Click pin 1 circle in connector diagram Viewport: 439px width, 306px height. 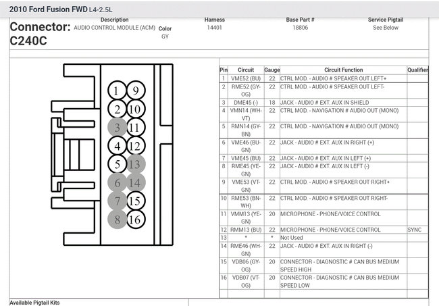[x=117, y=91]
